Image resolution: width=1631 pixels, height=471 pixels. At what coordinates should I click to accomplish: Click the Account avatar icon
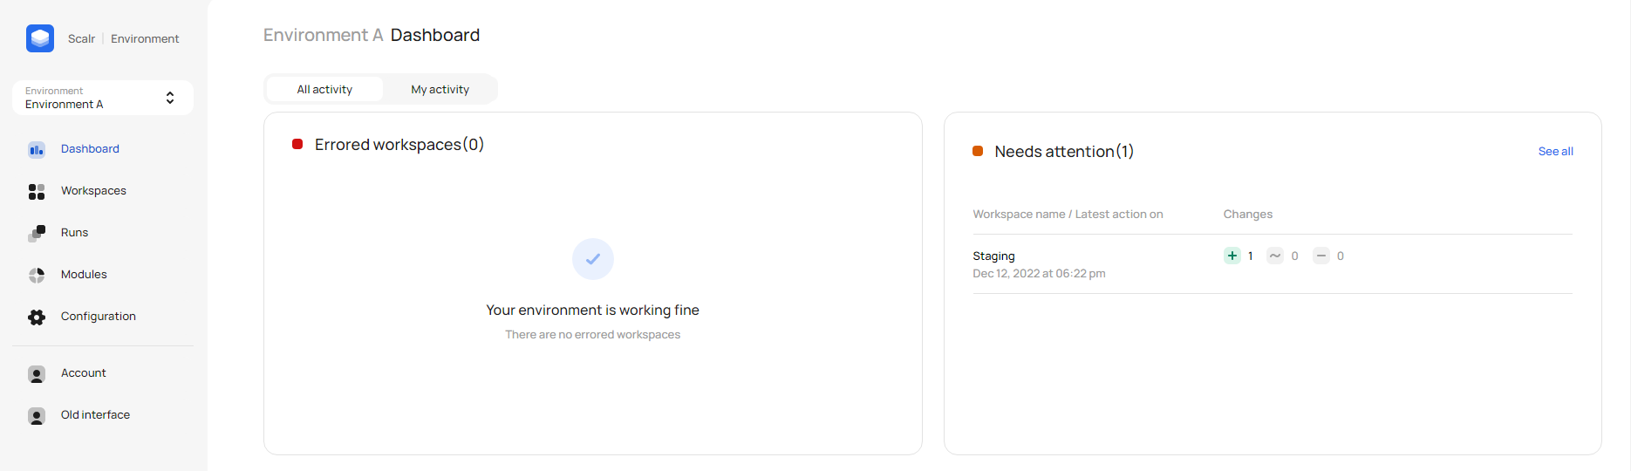pyautogui.click(x=37, y=374)
